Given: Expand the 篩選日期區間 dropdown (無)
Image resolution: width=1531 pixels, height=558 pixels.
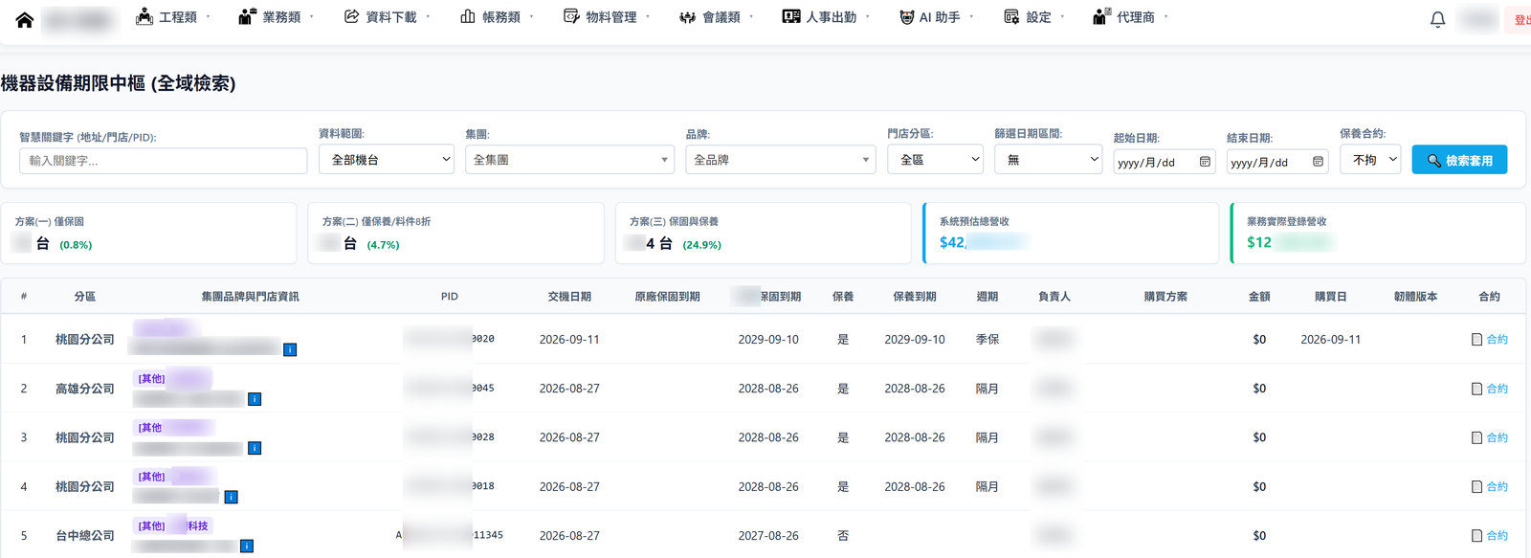Looking at the screenshot, I should click(1049, 160).
